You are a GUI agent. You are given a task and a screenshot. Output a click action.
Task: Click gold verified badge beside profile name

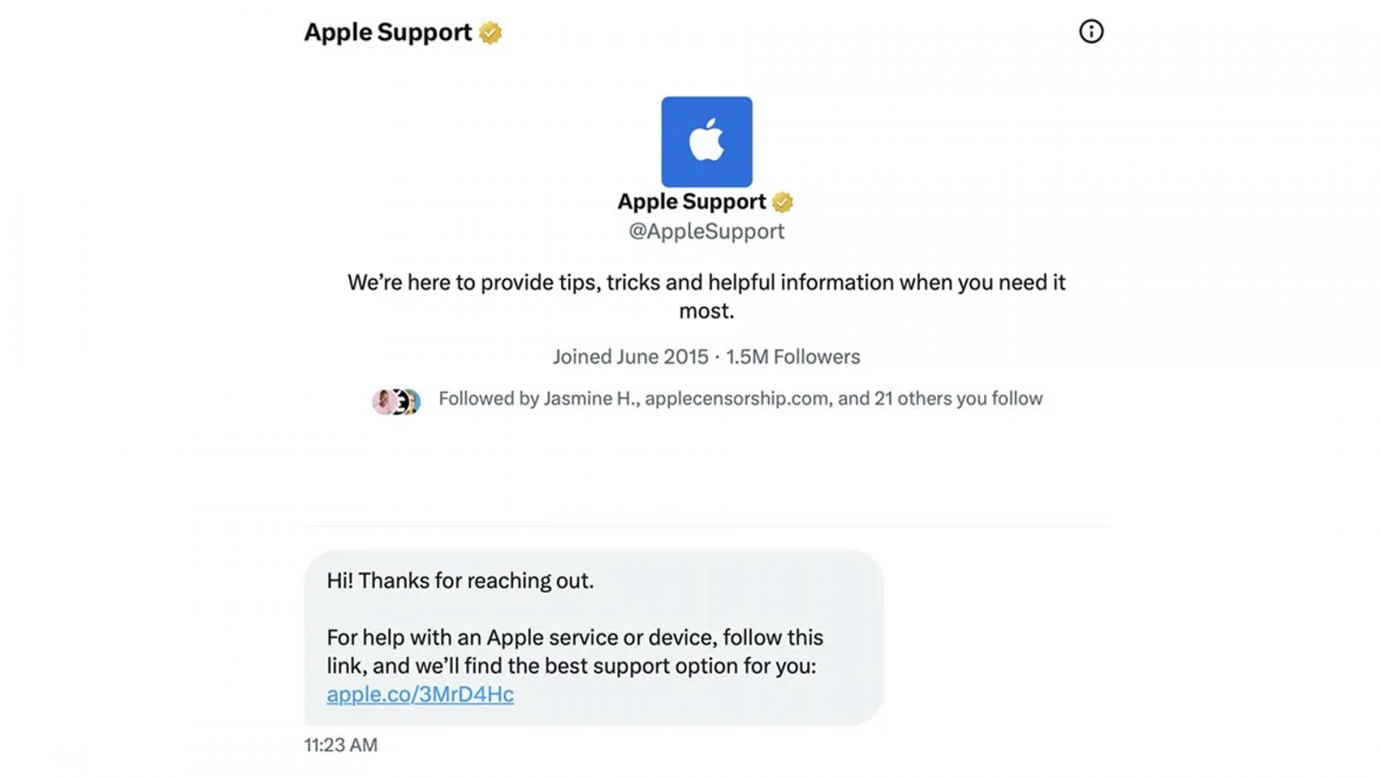click(782, 202)
